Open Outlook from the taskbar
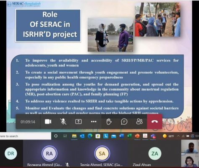This screenshot has width=199, height=168. point(82,136)
